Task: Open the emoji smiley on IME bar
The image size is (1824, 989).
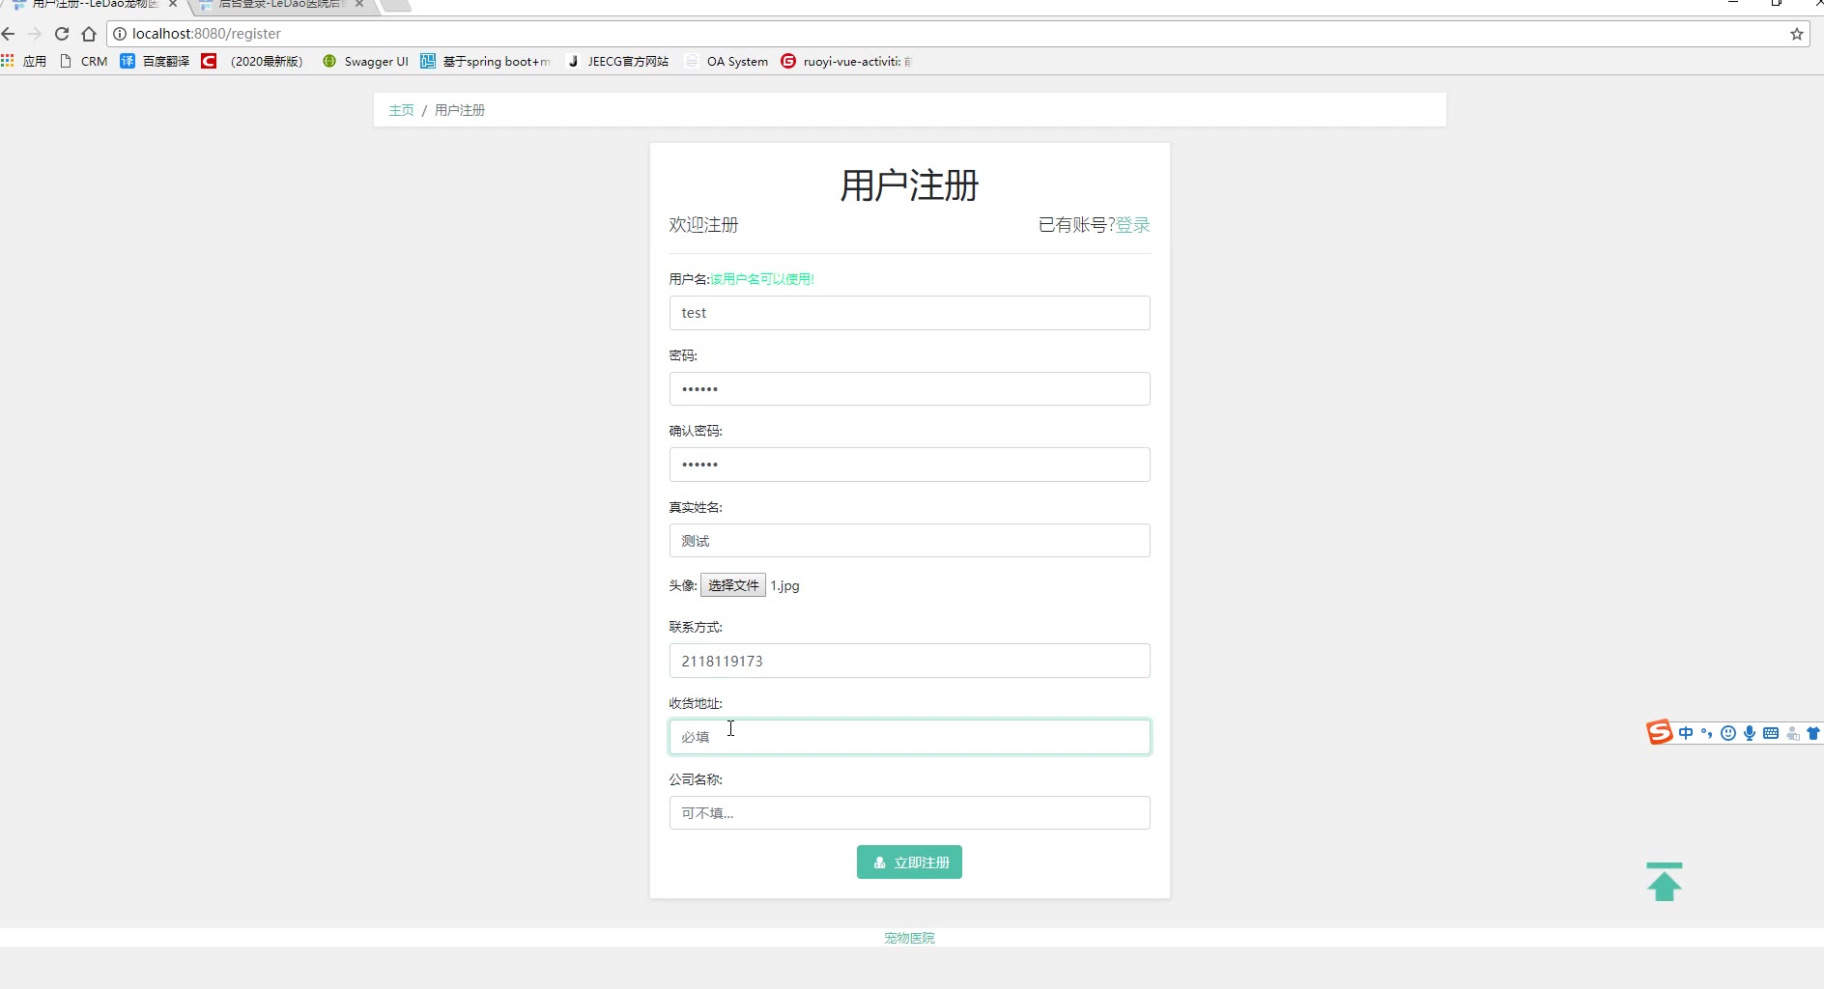Action: pyautogui.click(x=1728, y=733)
